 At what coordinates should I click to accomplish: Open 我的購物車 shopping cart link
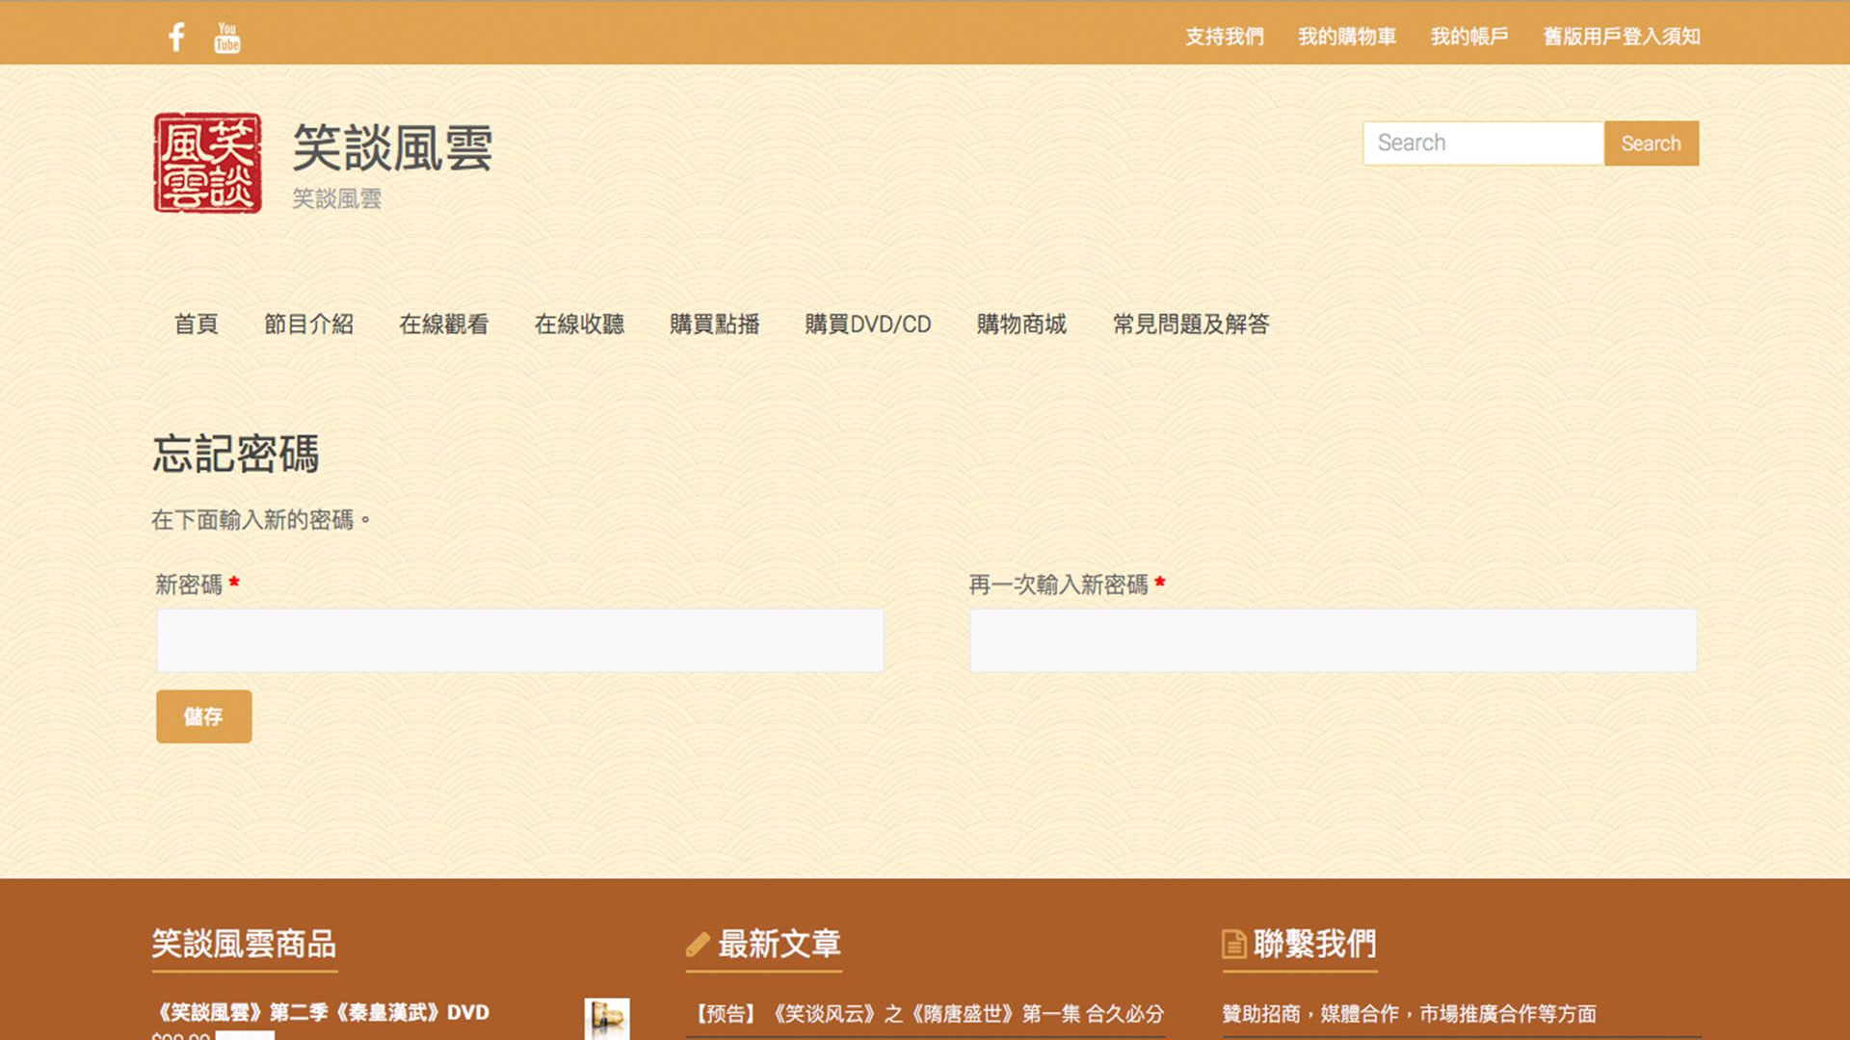click(1346, 37)
